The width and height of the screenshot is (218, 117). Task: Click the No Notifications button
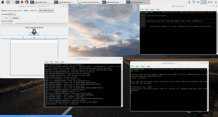46,11
